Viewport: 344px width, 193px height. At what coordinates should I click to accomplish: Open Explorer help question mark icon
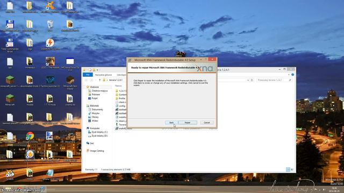pos(292,75)
